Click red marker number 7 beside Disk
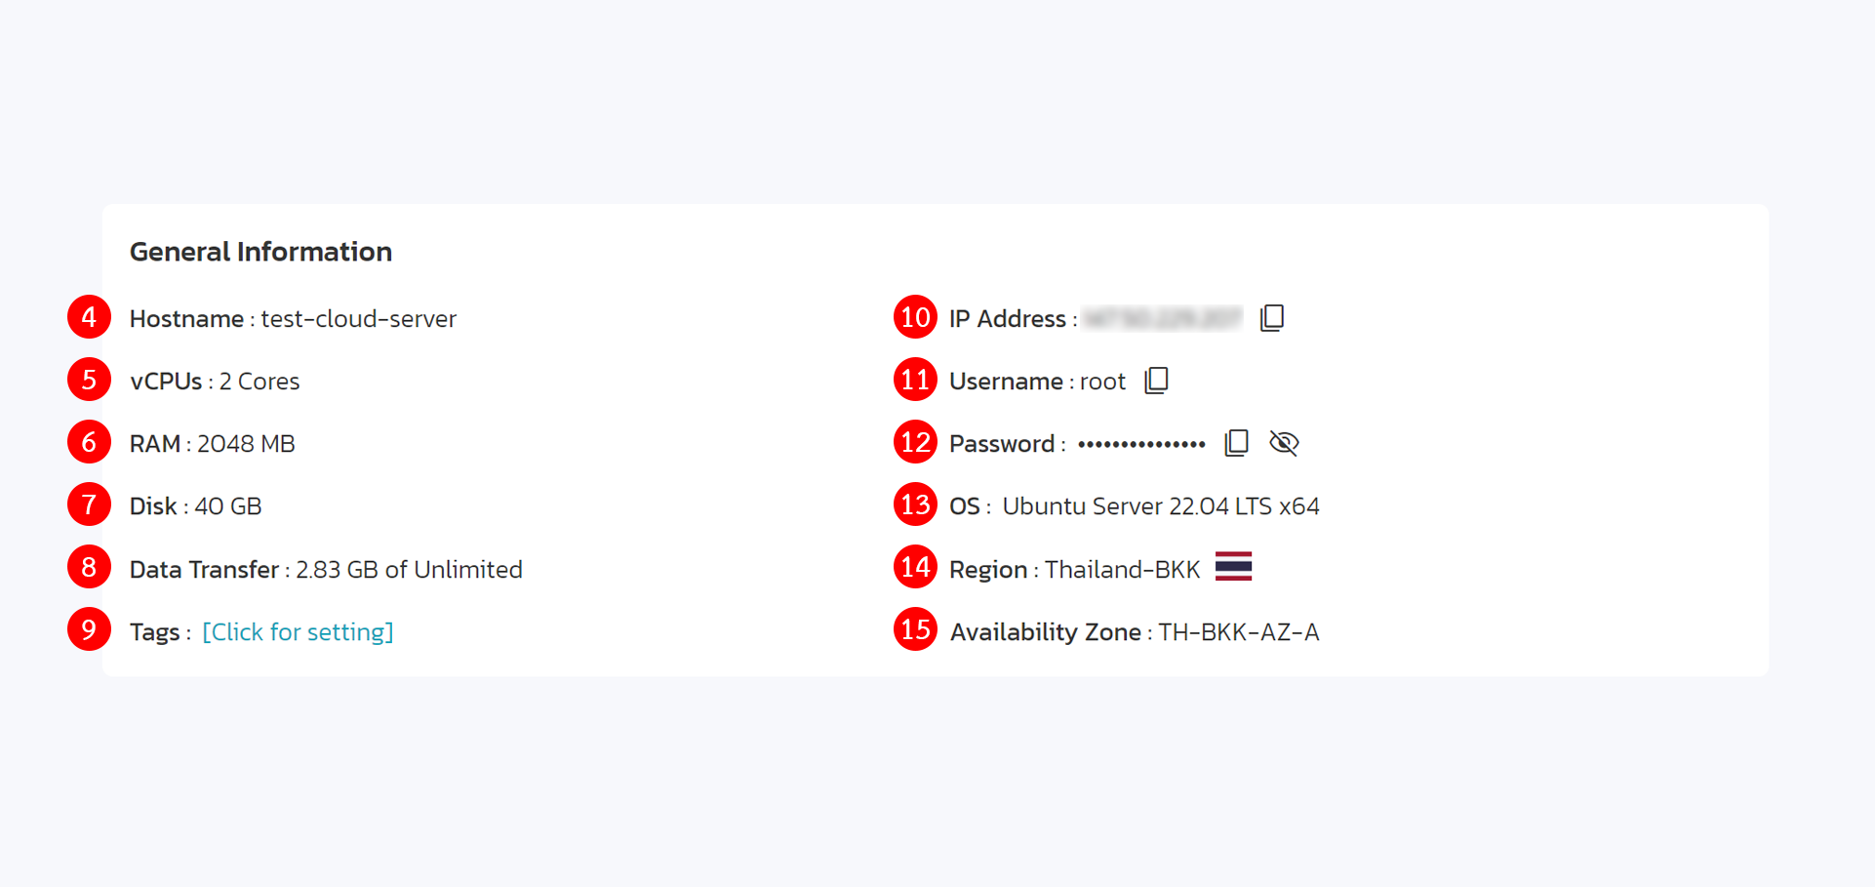This screenshot has width=1875, height=887. (x=89, y=504)
